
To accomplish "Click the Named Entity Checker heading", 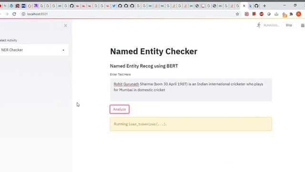I will coord(153,51).
